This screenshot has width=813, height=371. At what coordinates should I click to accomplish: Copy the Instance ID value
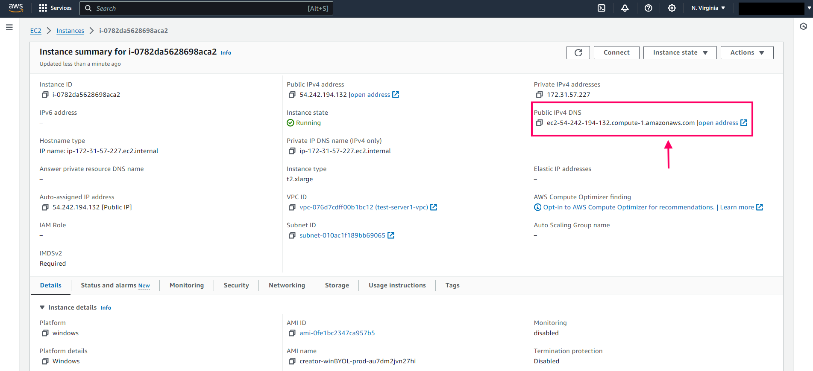pos(45,95)
